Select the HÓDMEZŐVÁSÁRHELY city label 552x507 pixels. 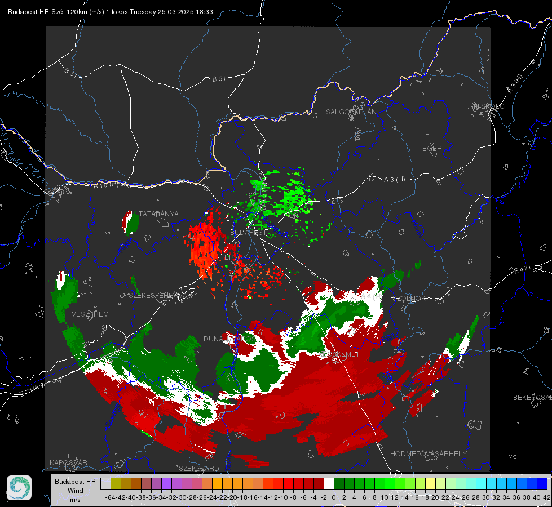click(428, 454)
